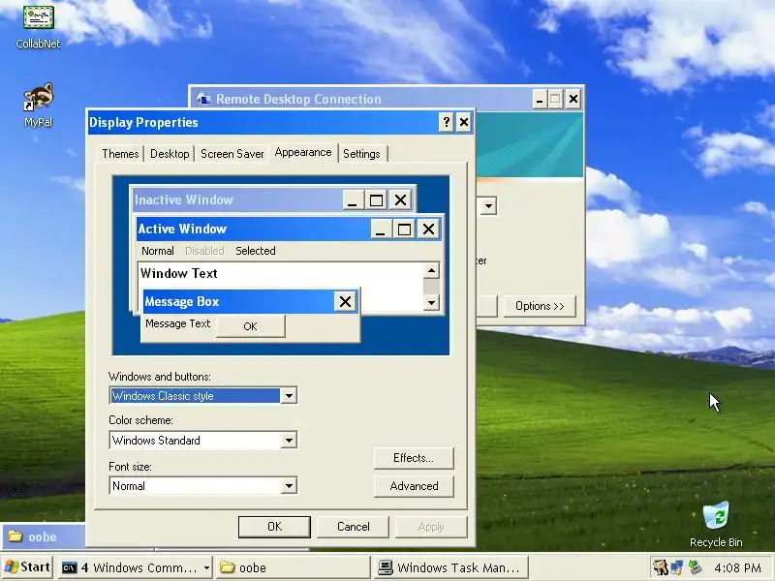Screen dimensions: 775x581
Task: Click the Effects... button
Action: click(414, 458)
